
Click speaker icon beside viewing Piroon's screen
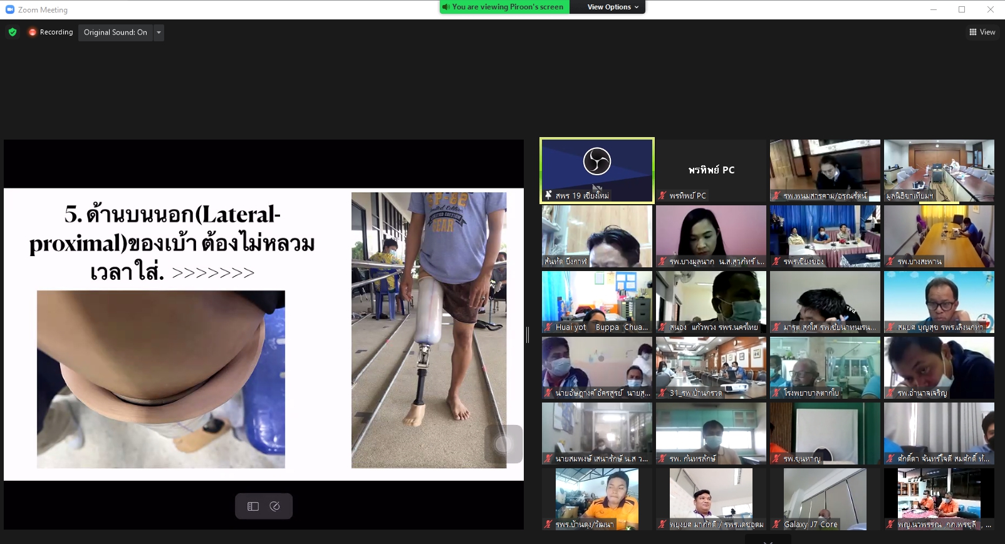(446, 7)
